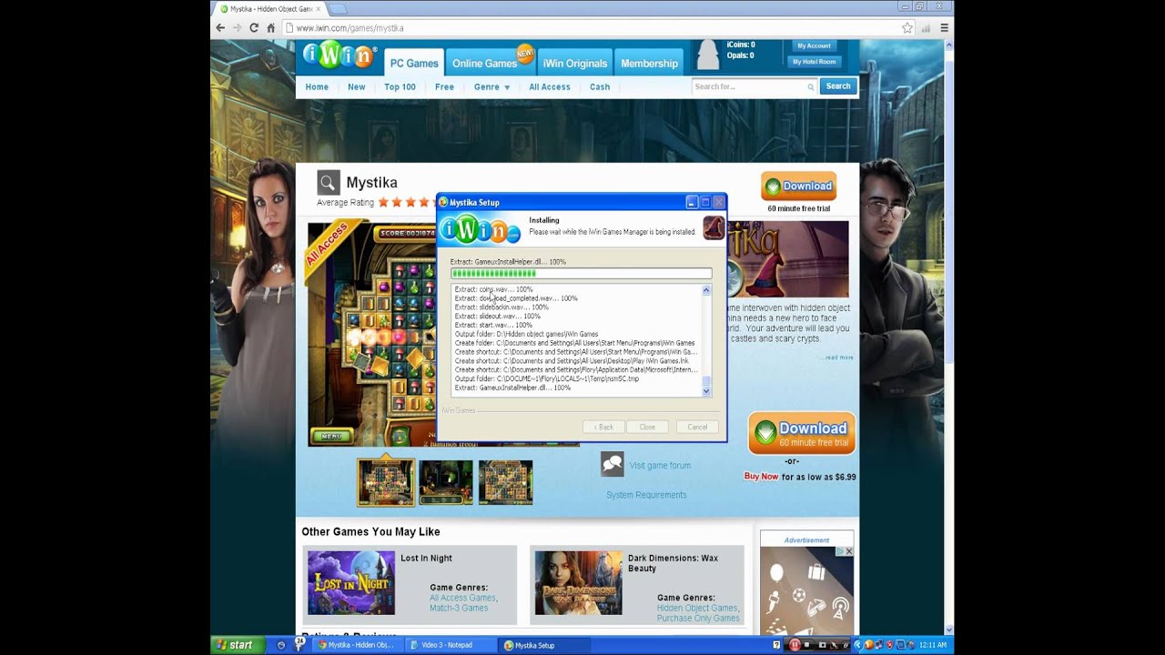Open the help question mark tray icon
Image resolution: width=1165 pixels, height=655 pixels.
pyautogui.click(x=776, y=645)
